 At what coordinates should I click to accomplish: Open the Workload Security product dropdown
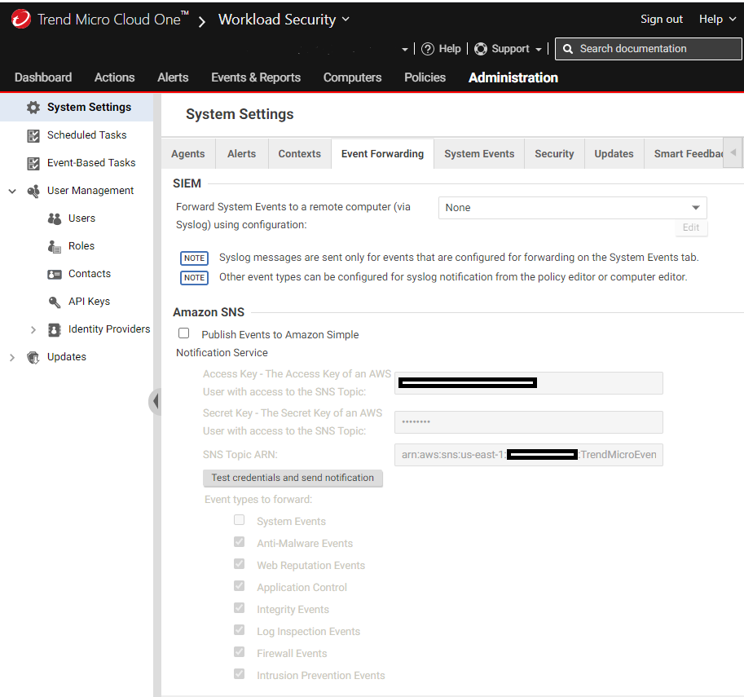(284, 20)
